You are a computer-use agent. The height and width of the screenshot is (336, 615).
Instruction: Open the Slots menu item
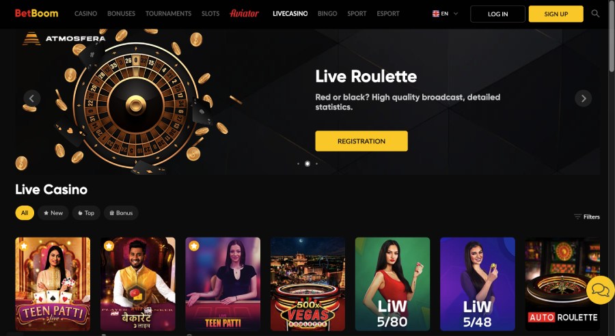coord(210,14)
